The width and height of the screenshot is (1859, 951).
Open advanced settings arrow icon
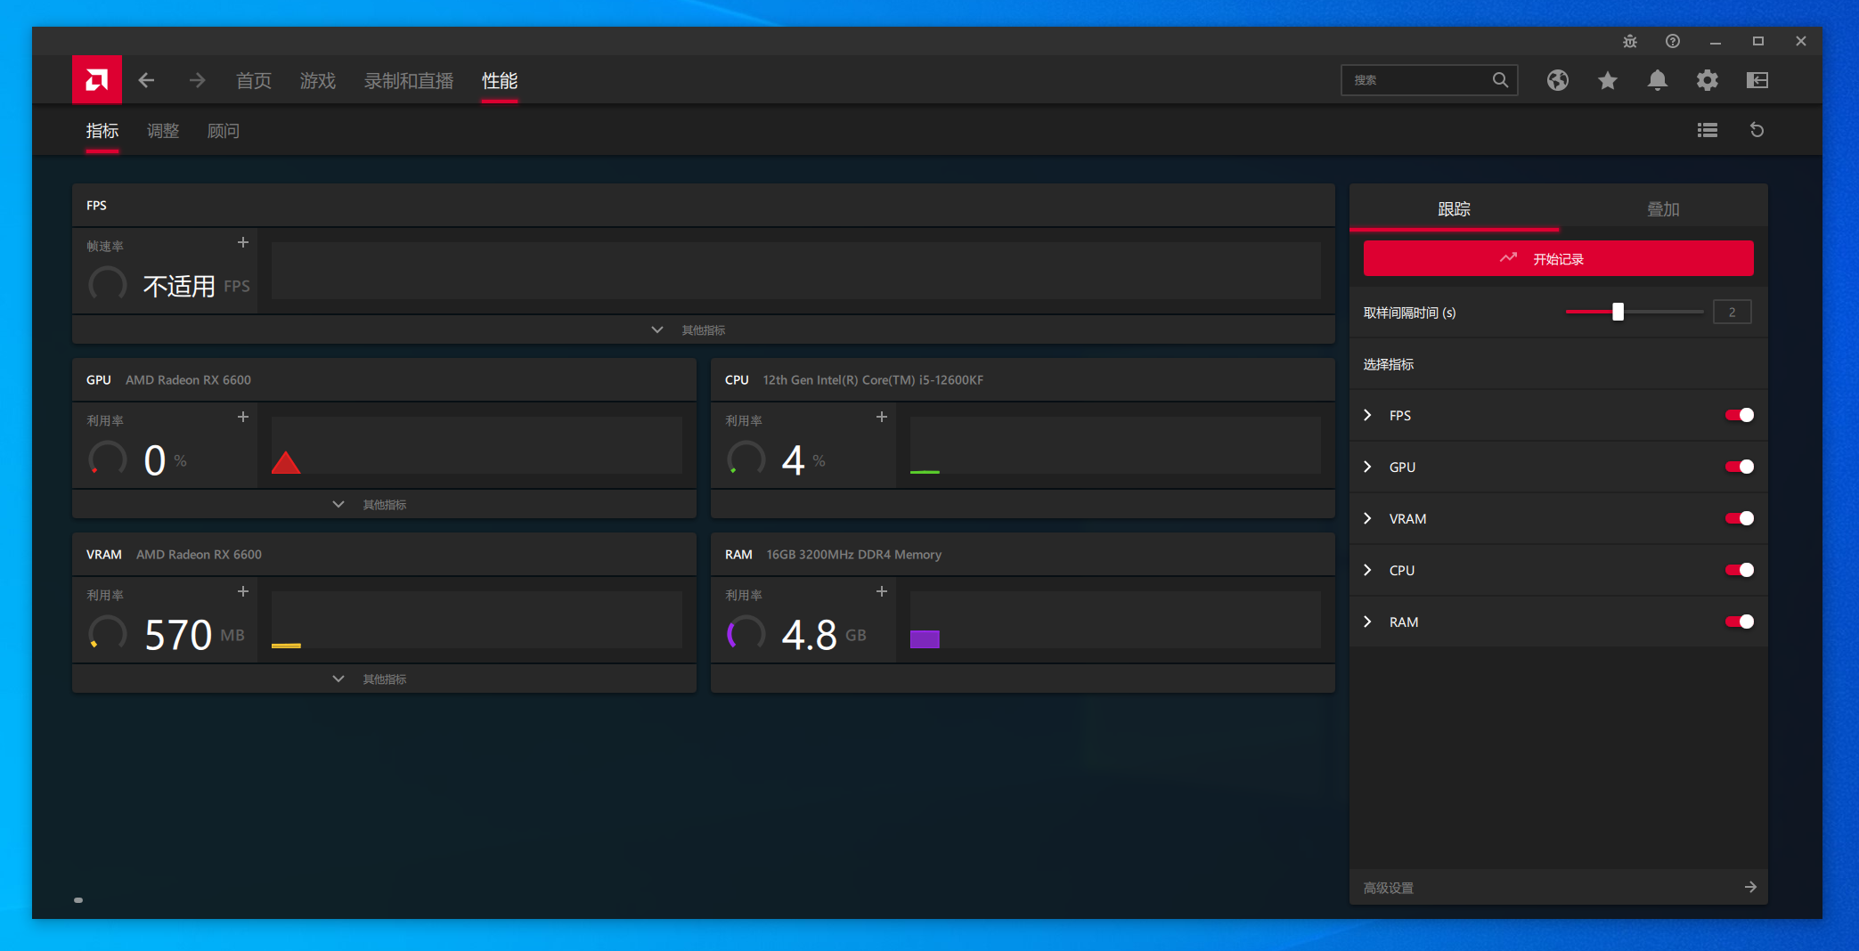(x=1750, y=887)
